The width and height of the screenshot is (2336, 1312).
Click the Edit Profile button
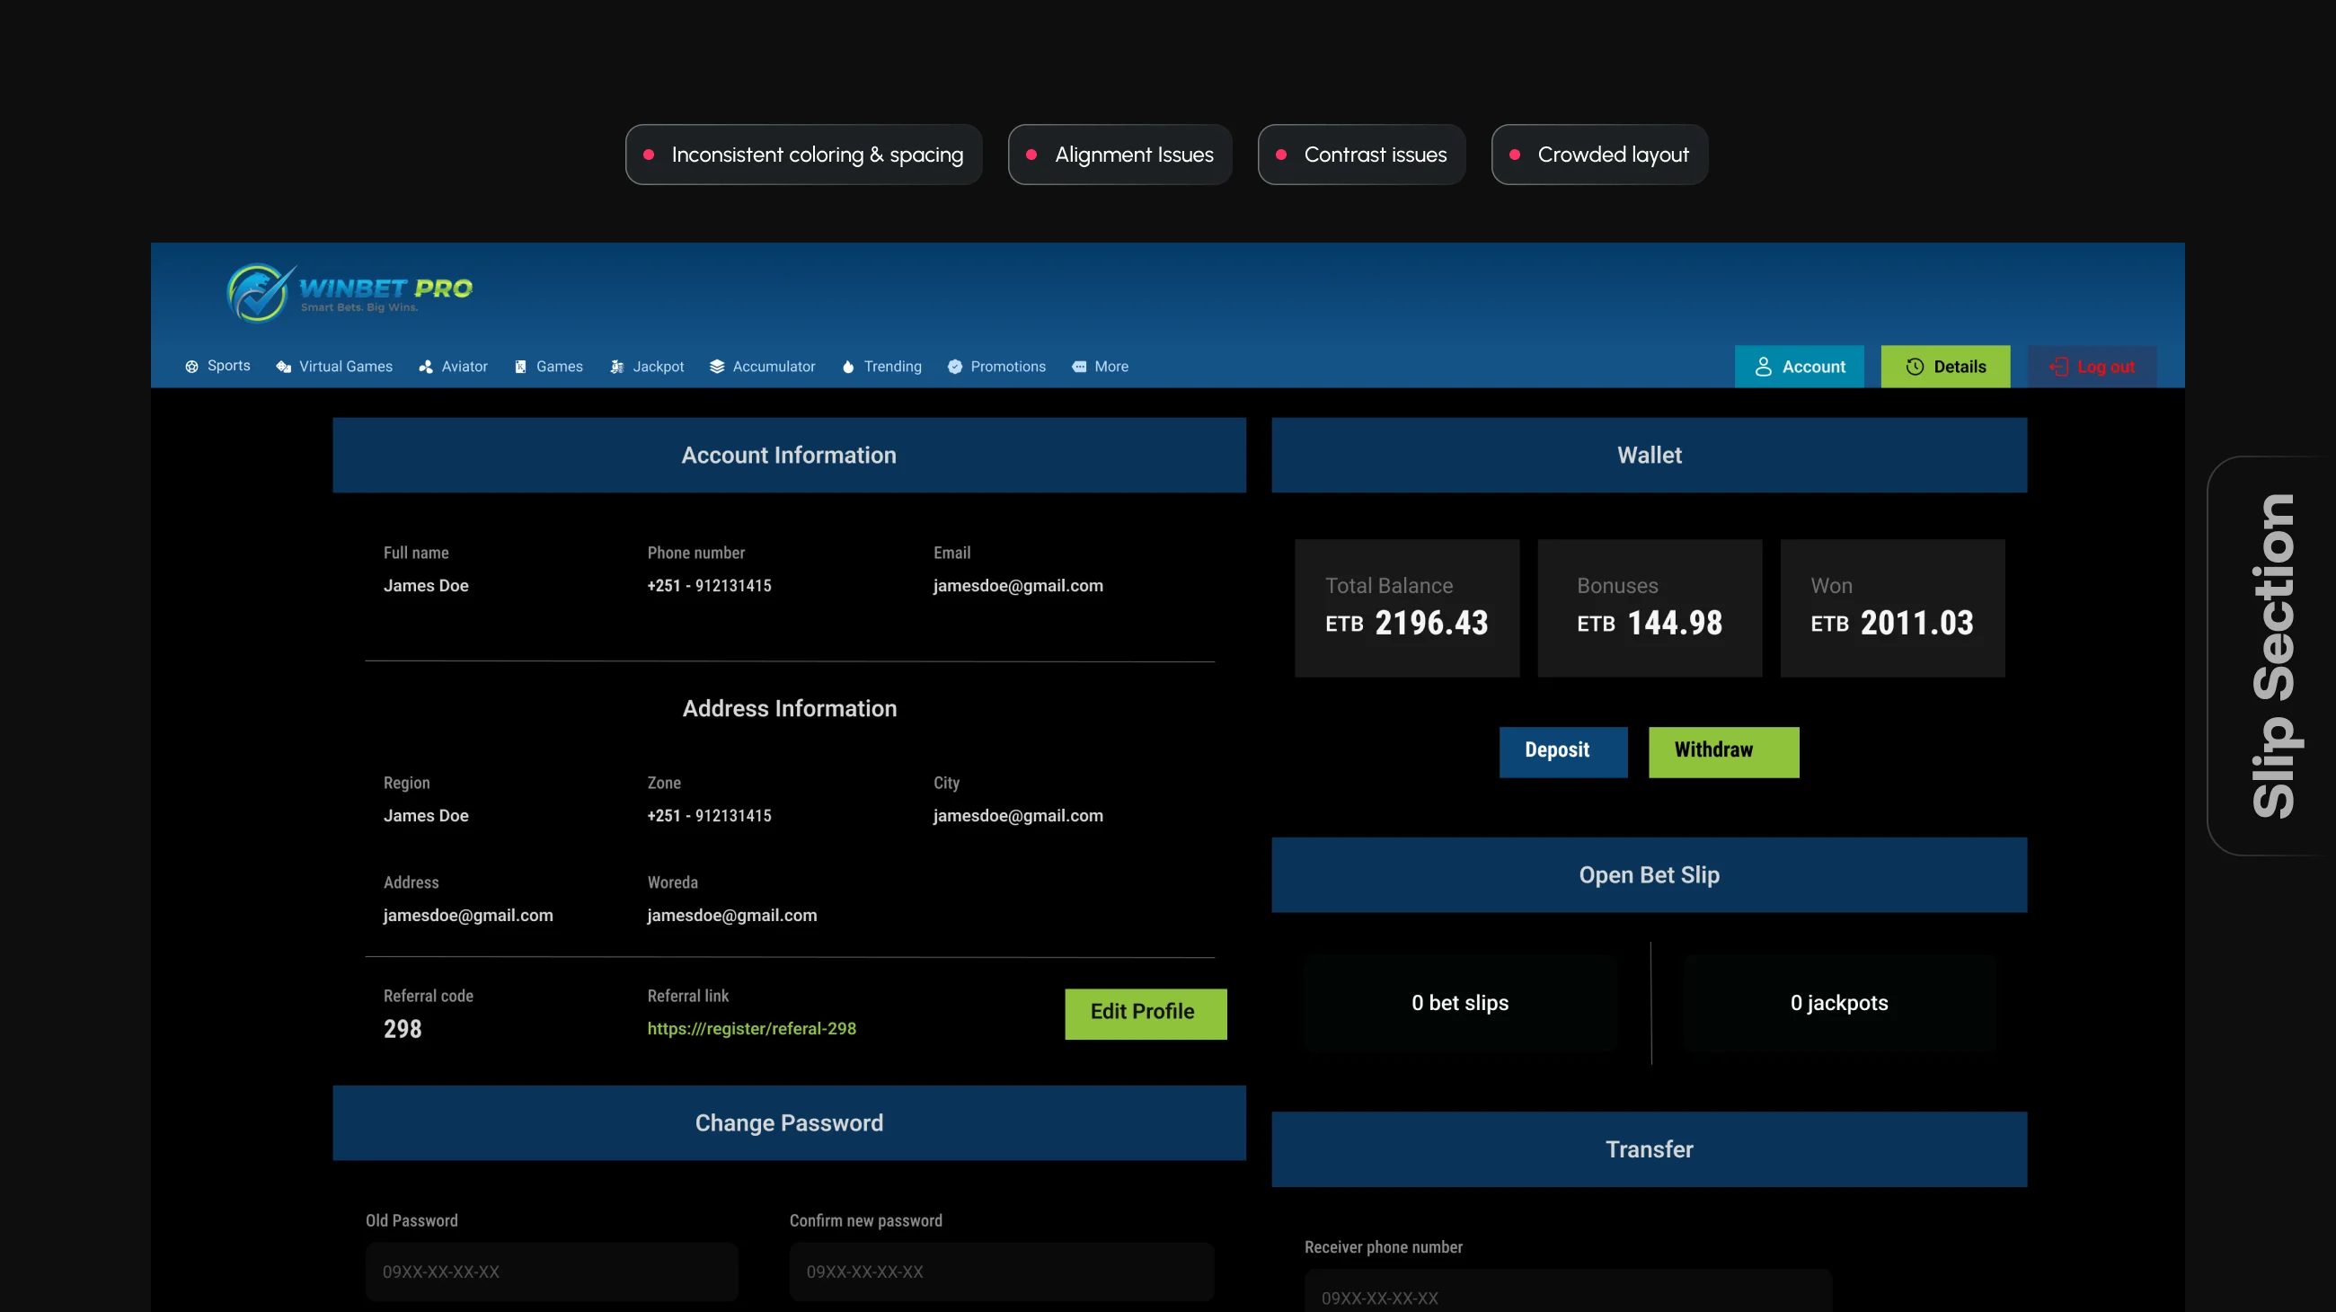[1146, 1013]
